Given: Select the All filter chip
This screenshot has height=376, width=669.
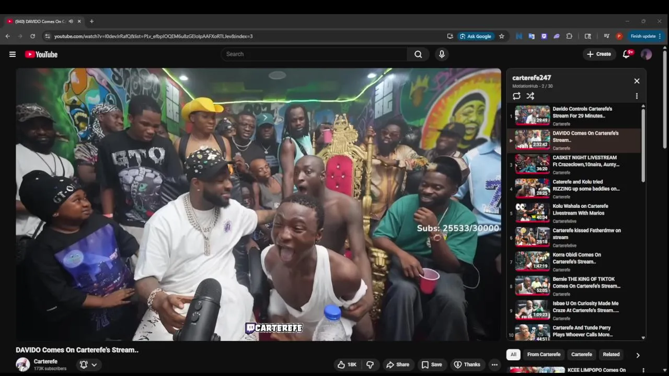Looking at the screenshot, I should (513, 355).
